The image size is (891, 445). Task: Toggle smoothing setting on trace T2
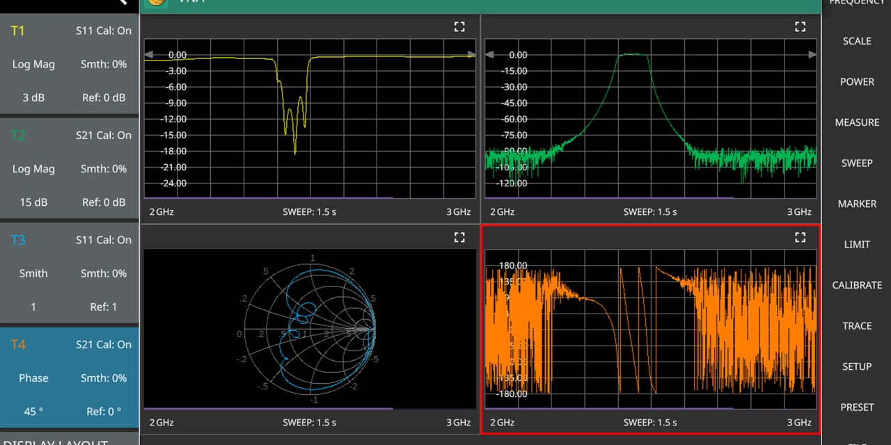click(x=104, y=168)
